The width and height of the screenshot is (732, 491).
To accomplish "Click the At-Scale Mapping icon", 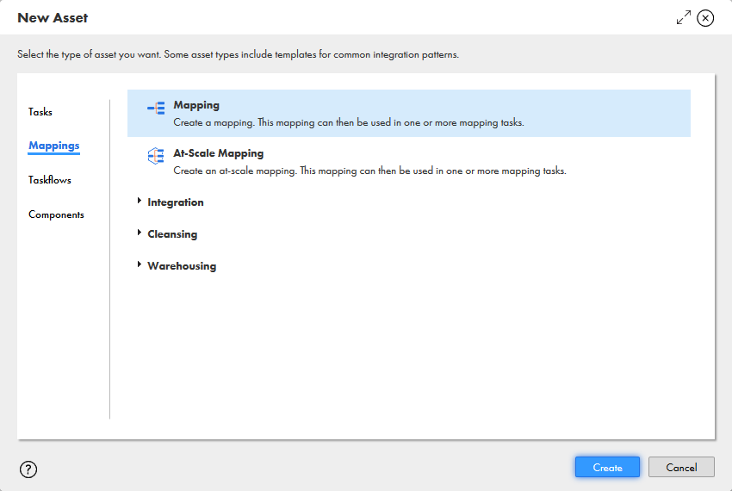I will pos(156,156).
